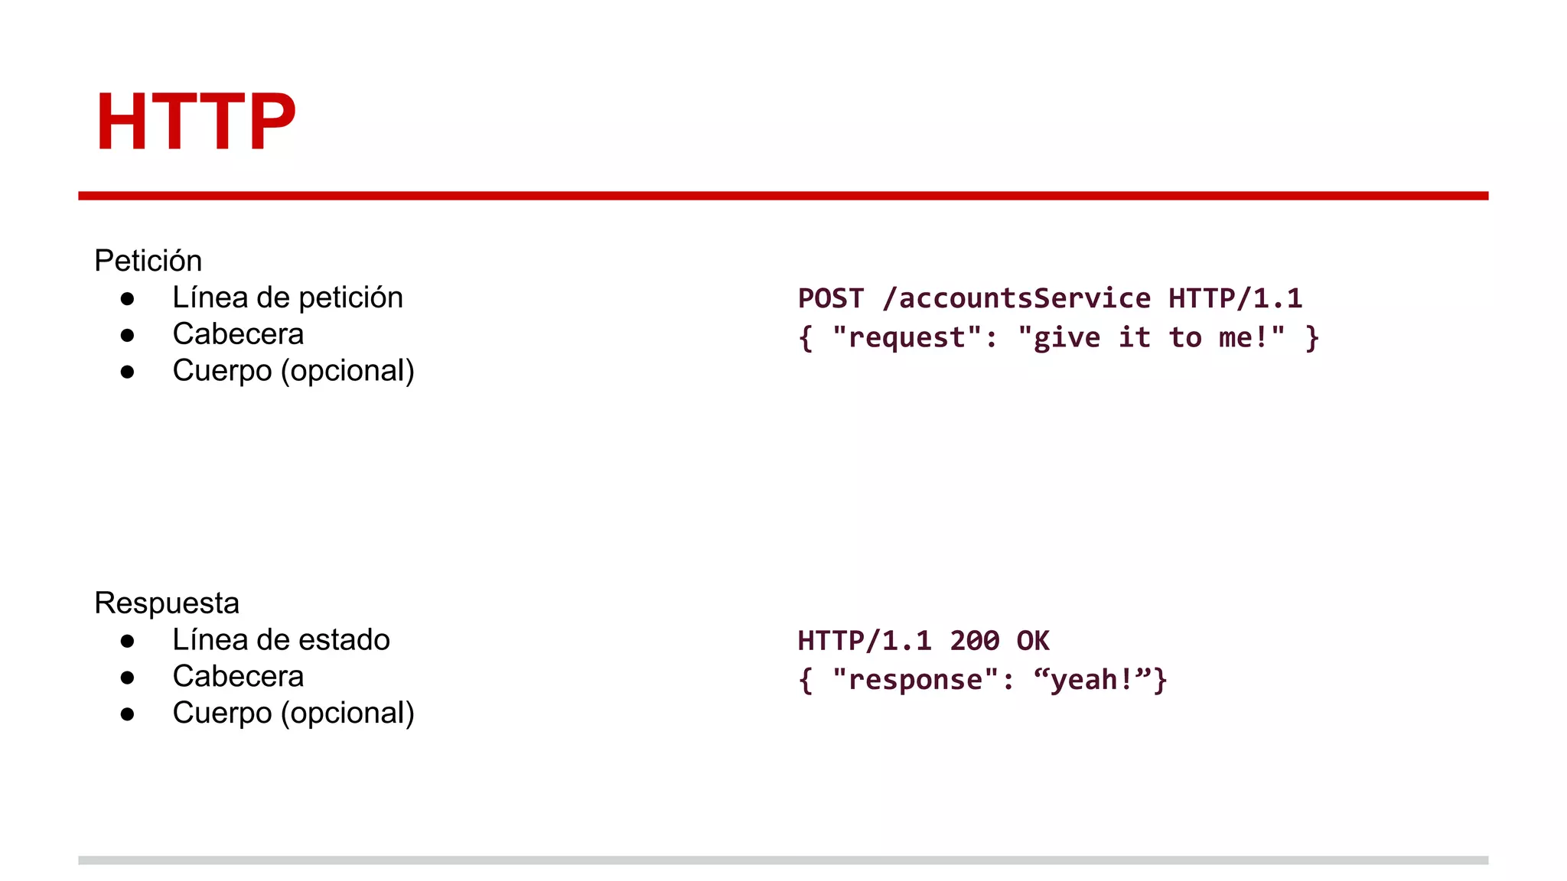This screenshot has height=881, width=1567.
Task: Click the HTTP/1.1 200 OK status line
Action: coord(923,641)
